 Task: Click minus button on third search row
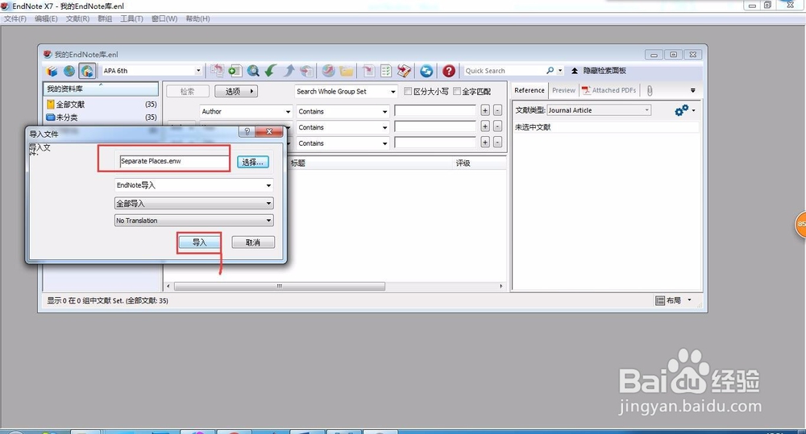(497, 143)
